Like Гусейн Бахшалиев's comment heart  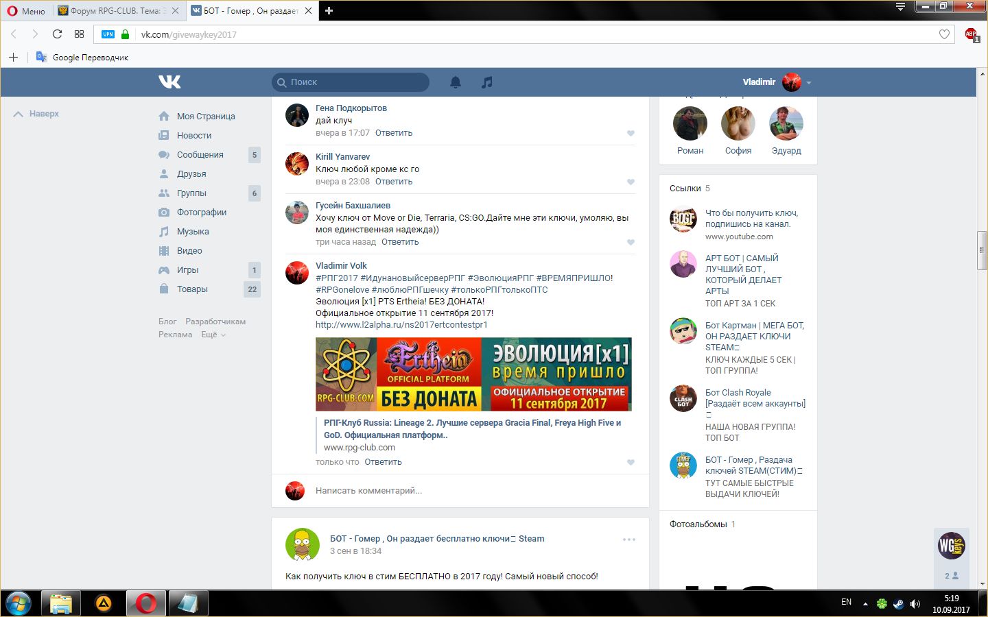[x=631, y=243]
